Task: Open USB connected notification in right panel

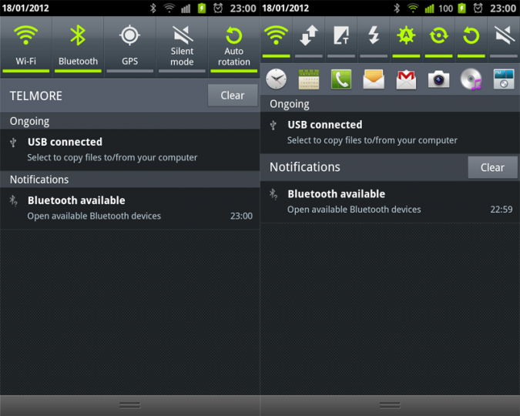Action: (390, 133)
